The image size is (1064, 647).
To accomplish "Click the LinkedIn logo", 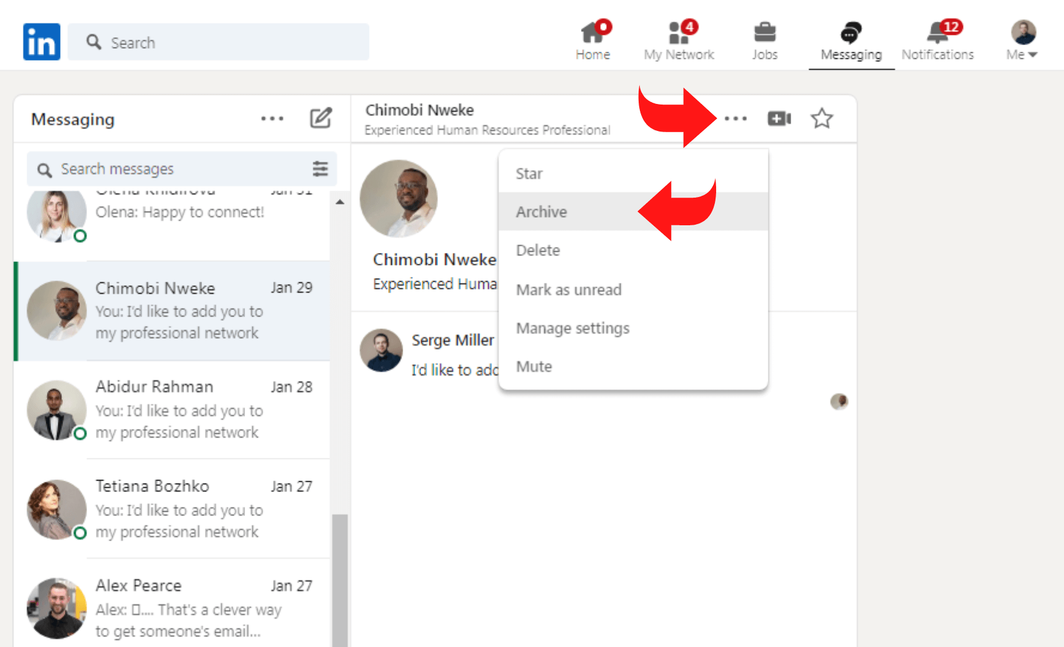I will (x=41, y=42).
